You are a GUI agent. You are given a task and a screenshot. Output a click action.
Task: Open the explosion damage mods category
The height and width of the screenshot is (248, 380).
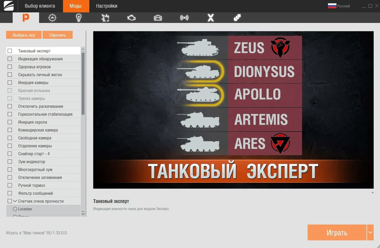click(105, 18)
